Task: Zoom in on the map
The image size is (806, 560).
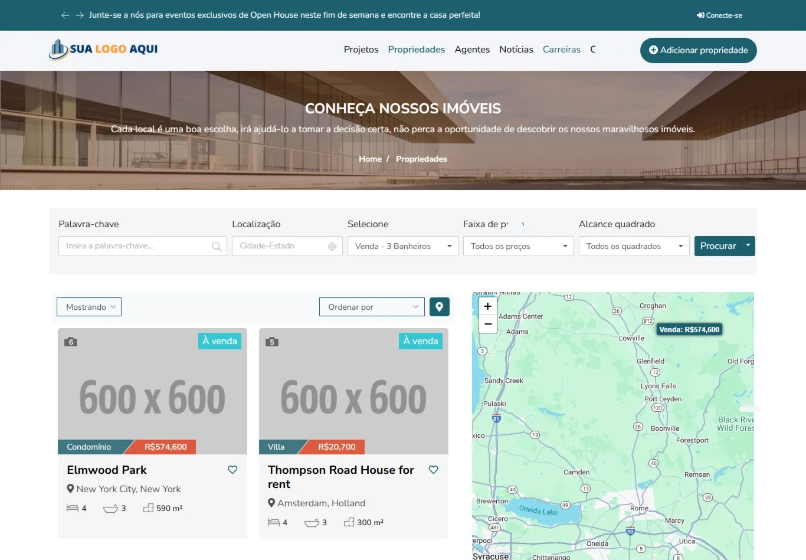Action: point(488,306)
